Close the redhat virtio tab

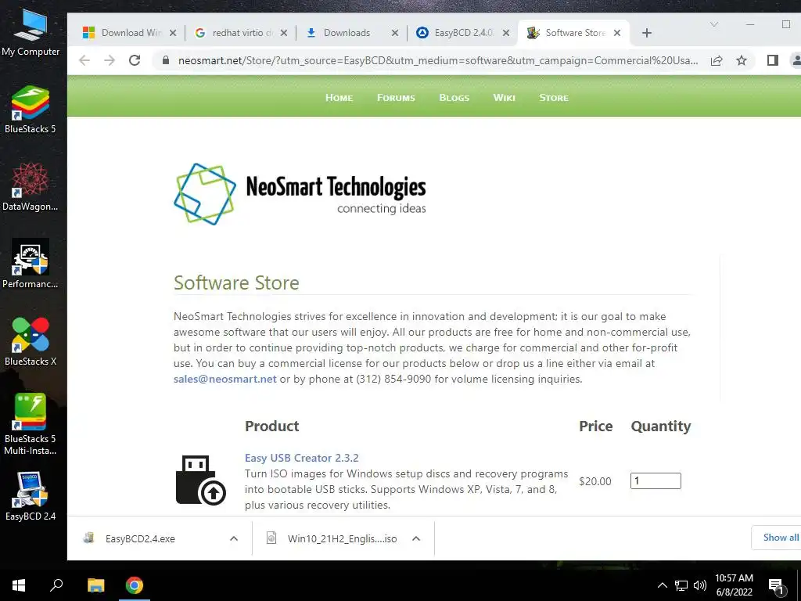coord(283,33)
